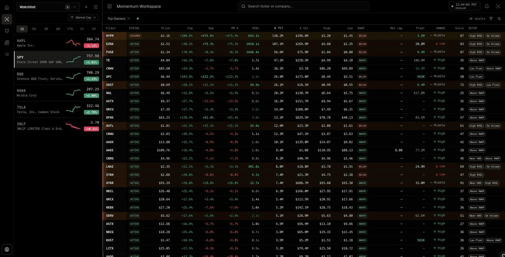Image resolution: width=505 pixels, height=257 pixels.
Task: Expand the Top Gainers dropdown
Action: point(119,19)
